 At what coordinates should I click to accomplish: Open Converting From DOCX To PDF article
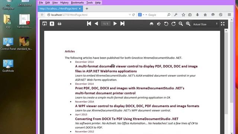[127, 119]
